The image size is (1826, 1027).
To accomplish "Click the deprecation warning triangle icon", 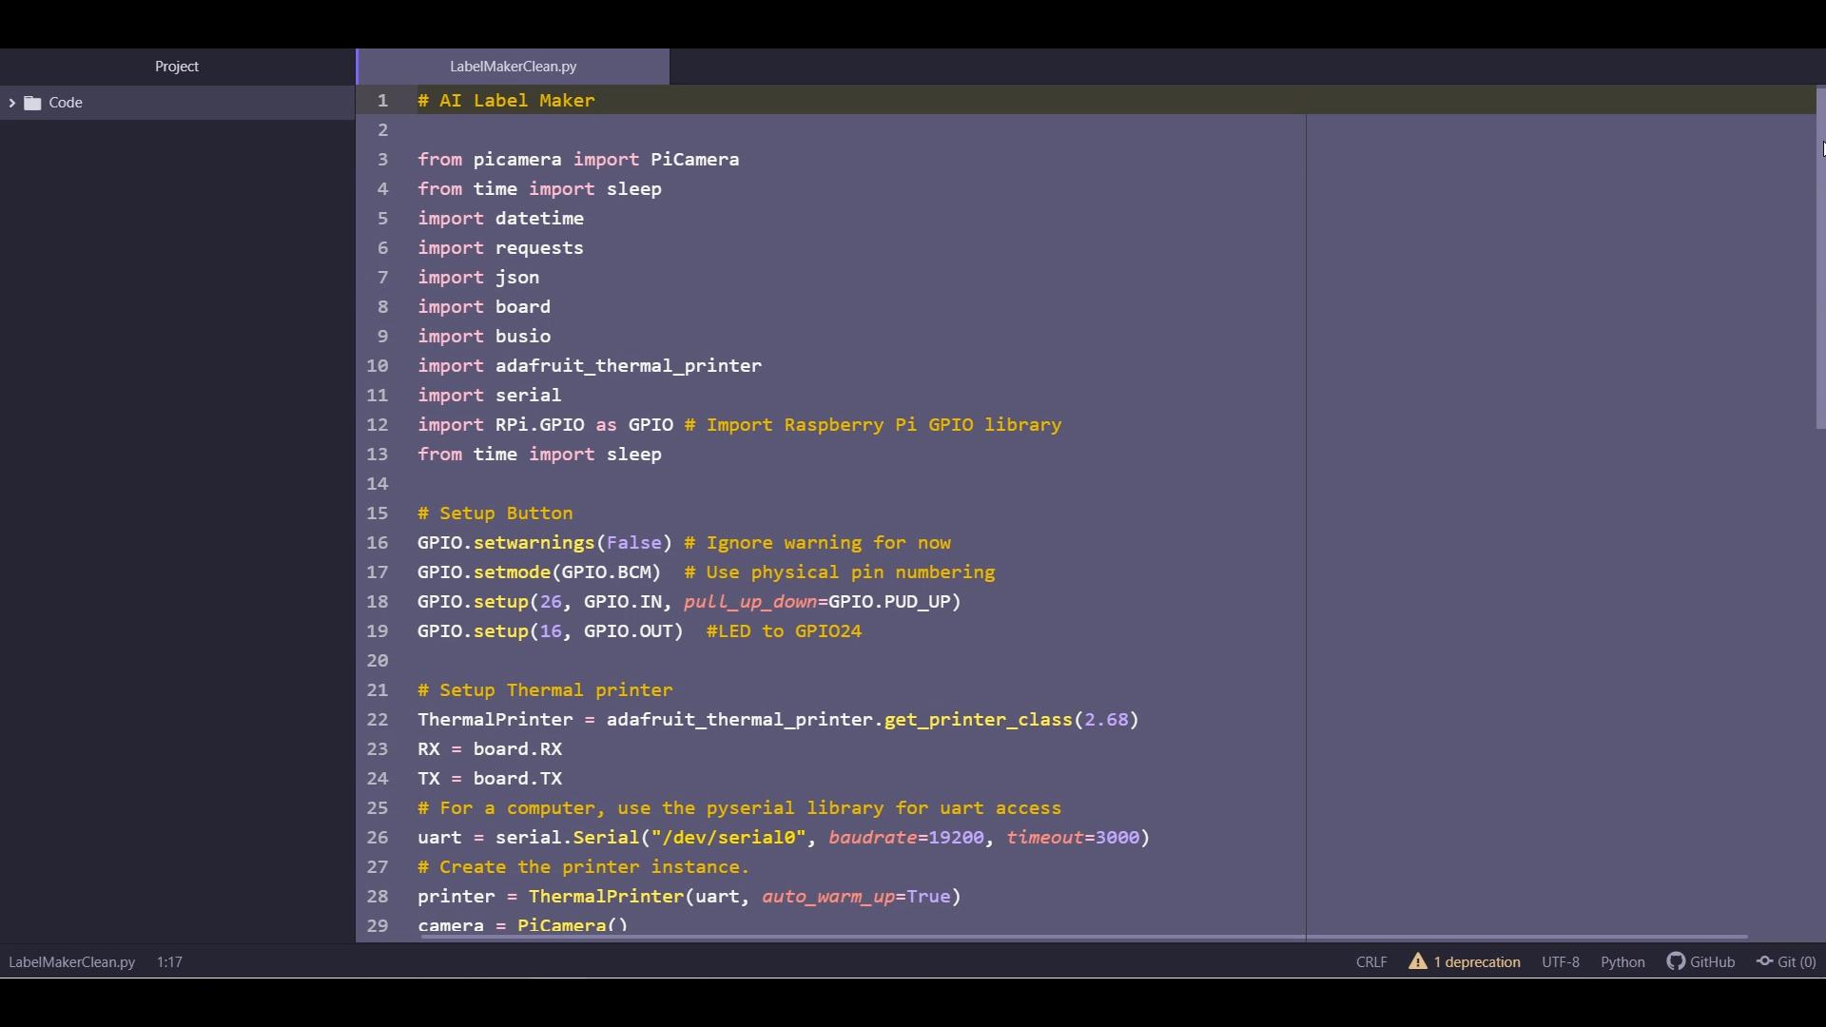I will click(x=1418, y=962).
